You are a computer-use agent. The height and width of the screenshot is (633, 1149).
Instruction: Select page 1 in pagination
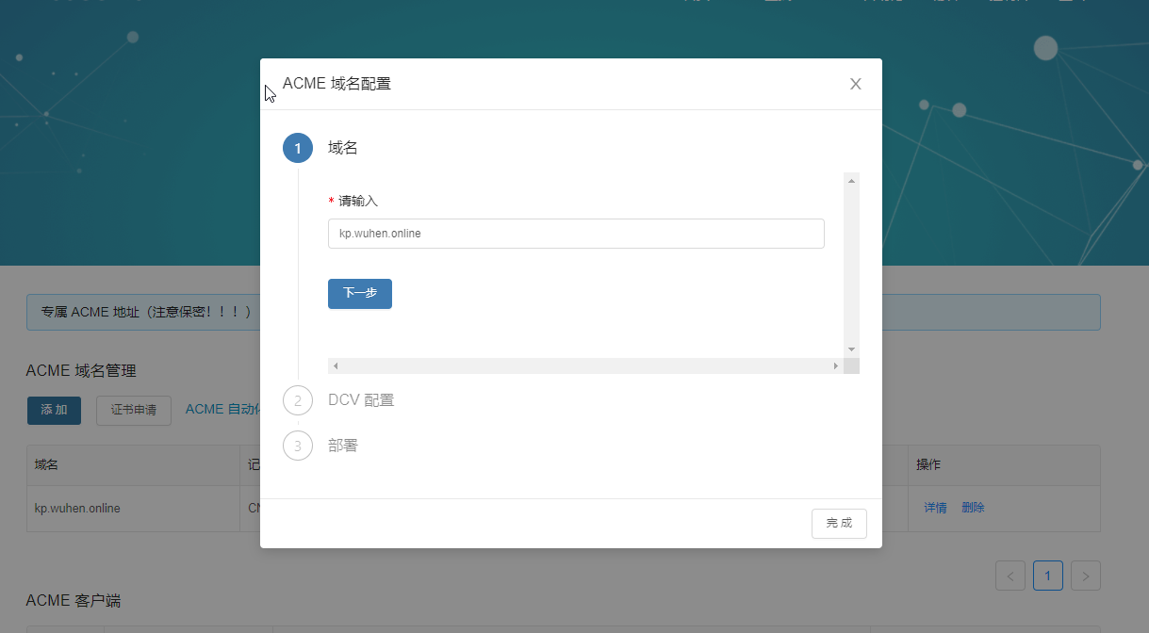pos(1048,576)
